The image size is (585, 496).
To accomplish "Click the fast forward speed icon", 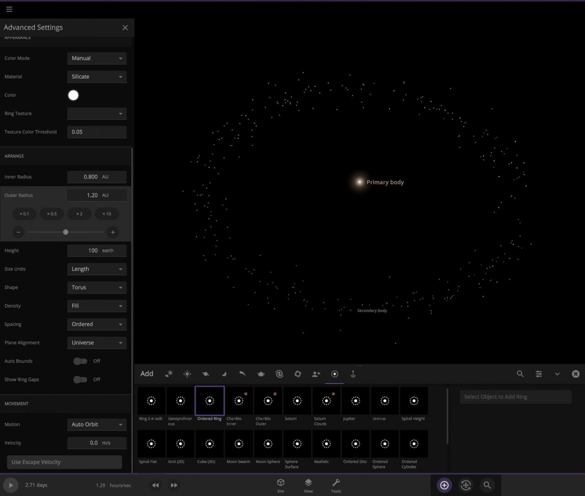I will tap(174, 485).
